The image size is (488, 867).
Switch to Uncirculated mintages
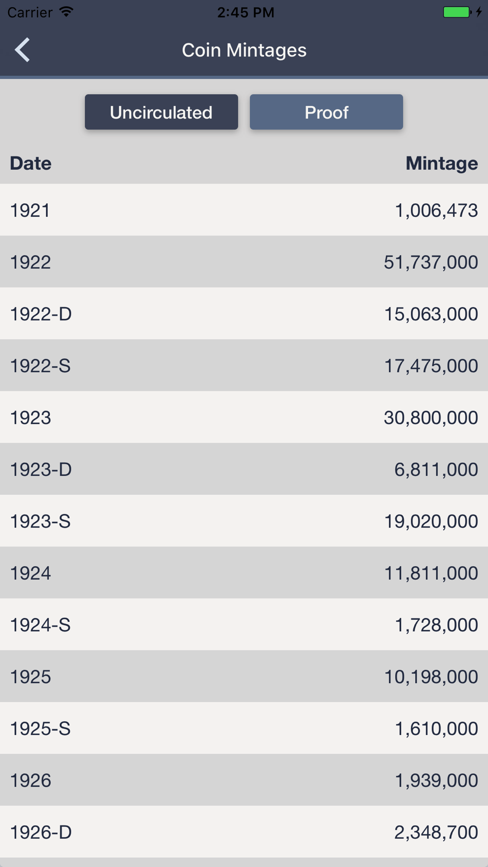(162, 112)
